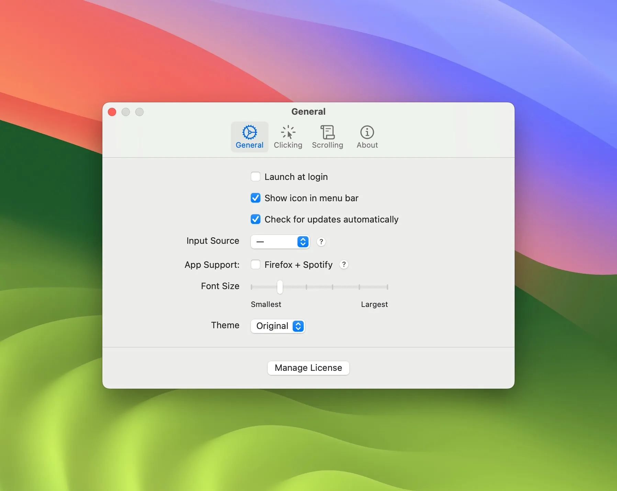Open the Theme dropdown
Viewport: 617px width, 491px height.
point(278,326)
